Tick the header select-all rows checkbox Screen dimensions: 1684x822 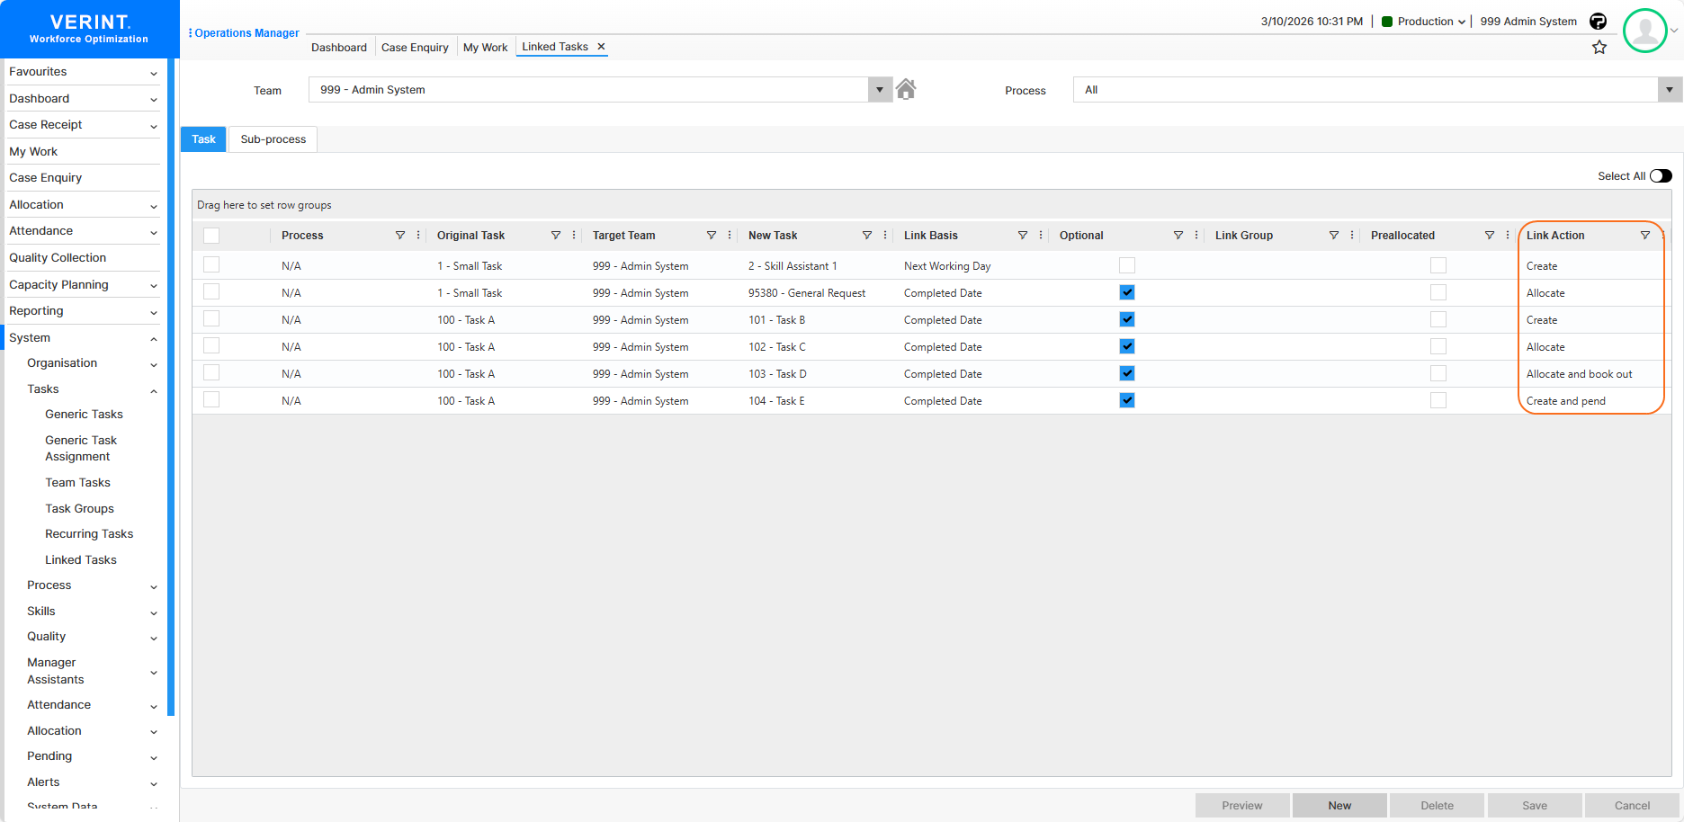pos(211,236)
